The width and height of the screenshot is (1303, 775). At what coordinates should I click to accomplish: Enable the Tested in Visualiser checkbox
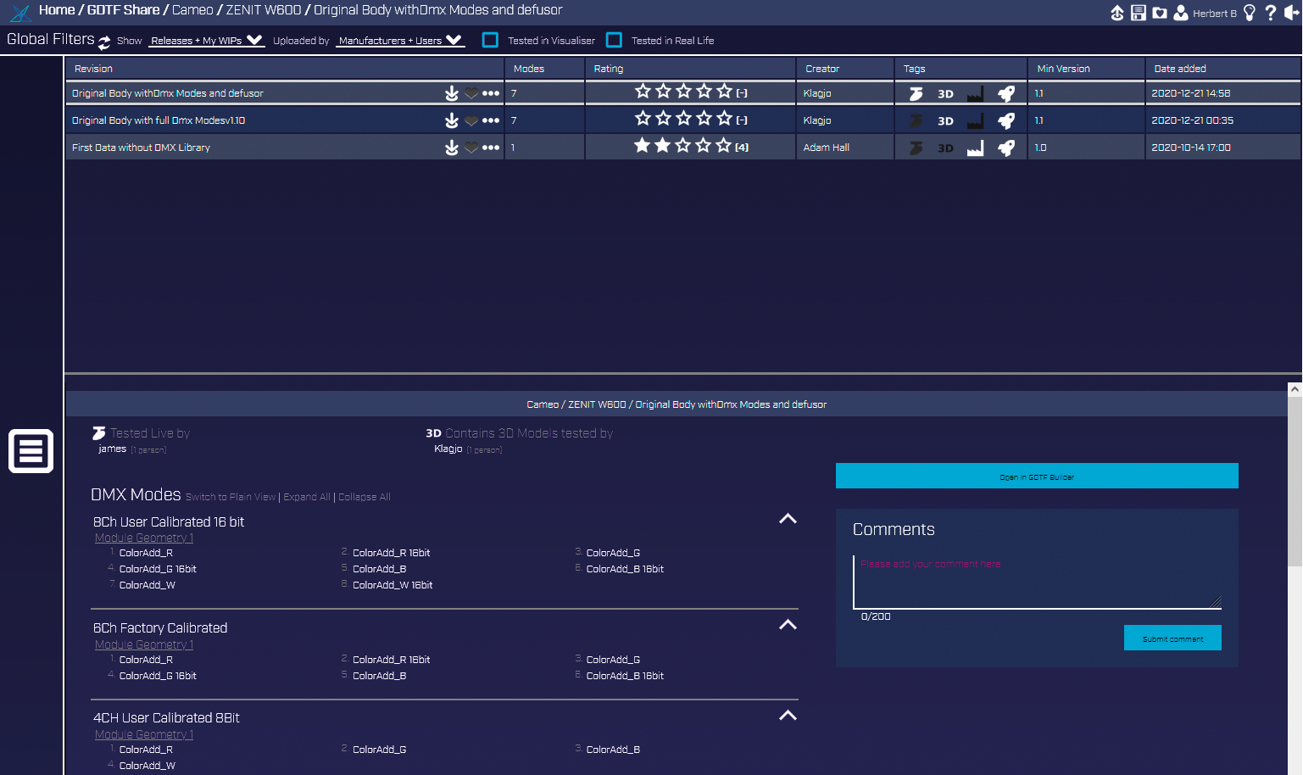[490, 40]
